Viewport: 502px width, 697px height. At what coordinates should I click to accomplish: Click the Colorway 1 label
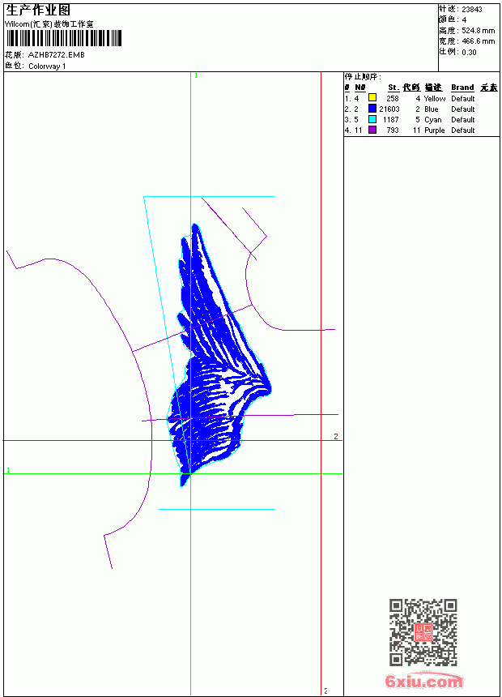click(47, 66)
